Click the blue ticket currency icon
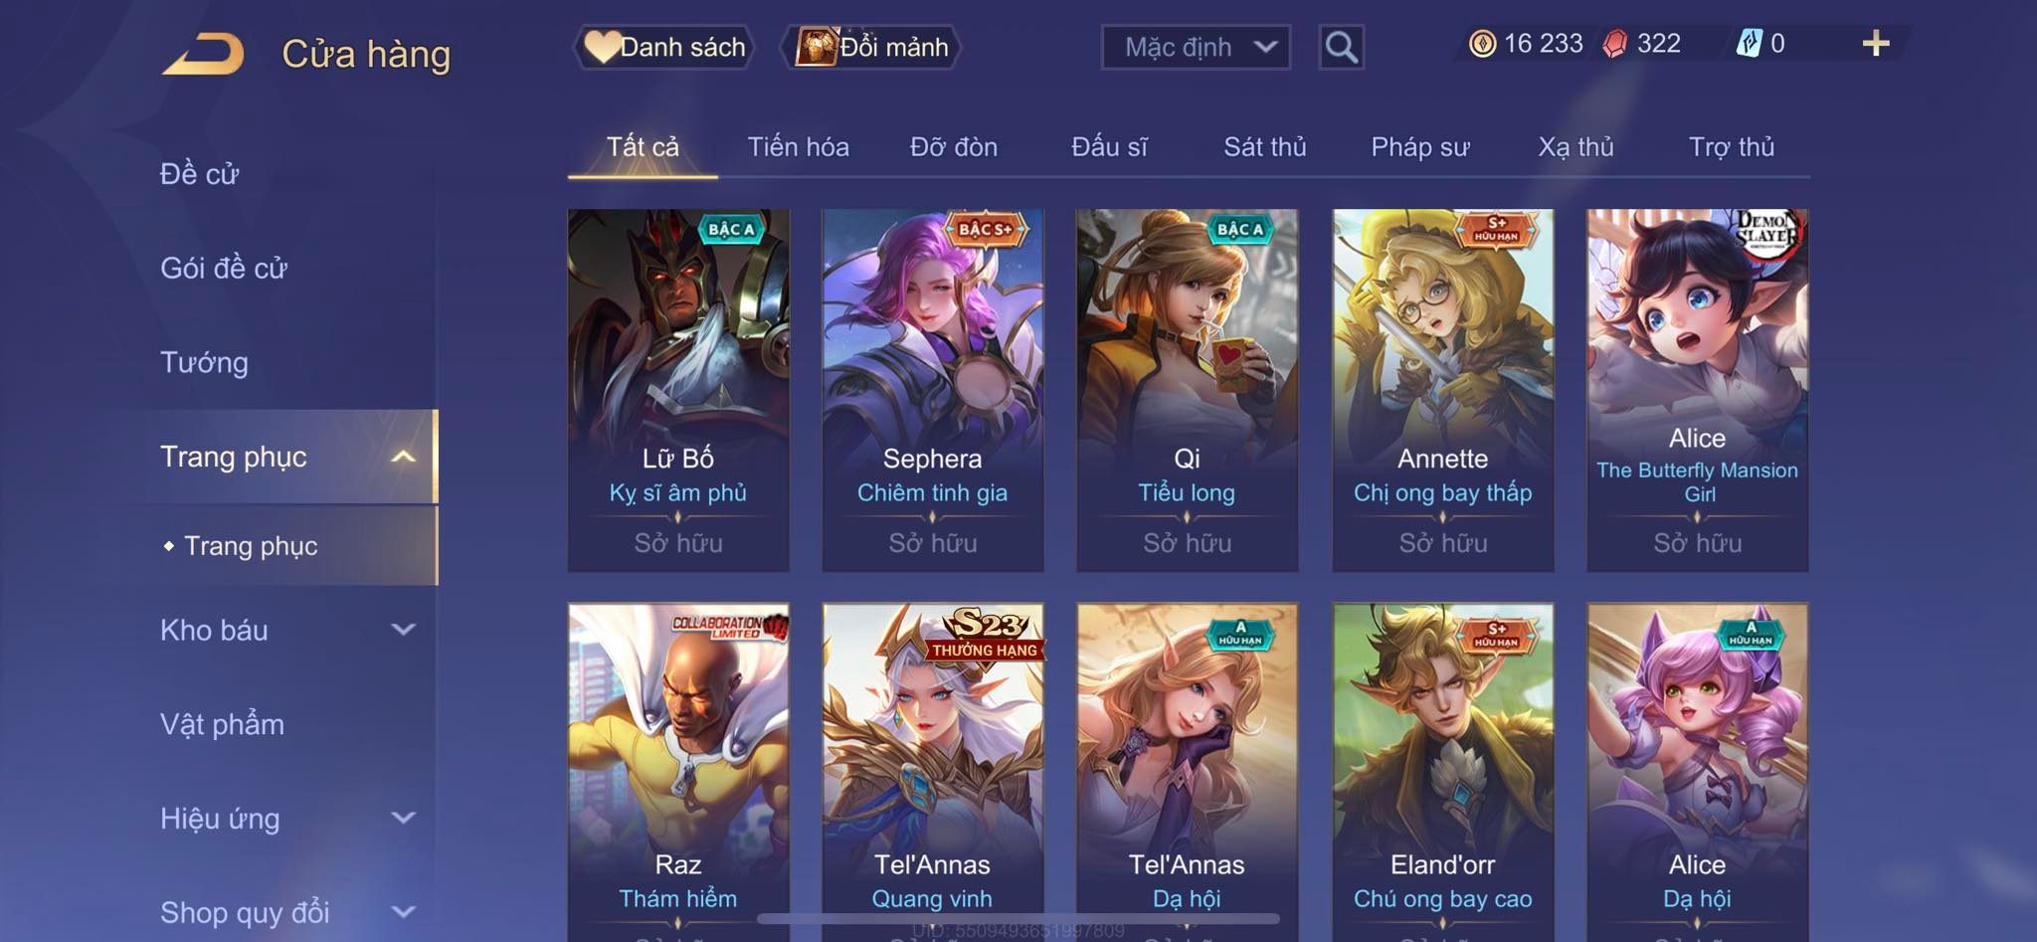The image size is (2037, 942). point(1749,43)
